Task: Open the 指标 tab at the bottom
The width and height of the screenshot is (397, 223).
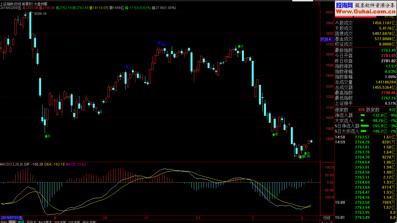Action: (x=4, y=222)
